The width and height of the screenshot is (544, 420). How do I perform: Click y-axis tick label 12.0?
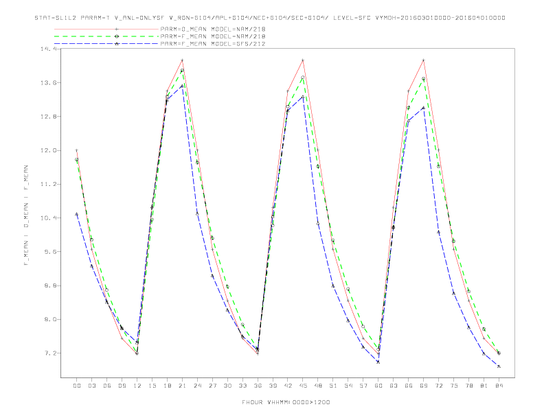point(48,150)
